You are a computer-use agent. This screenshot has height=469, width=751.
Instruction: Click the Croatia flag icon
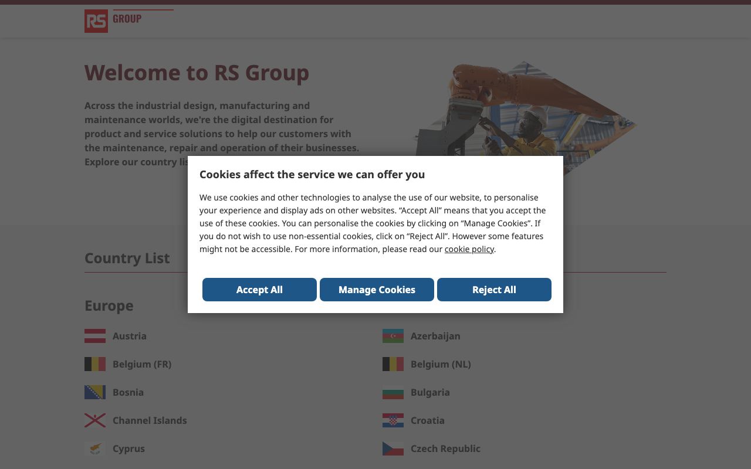coord(393,420)
